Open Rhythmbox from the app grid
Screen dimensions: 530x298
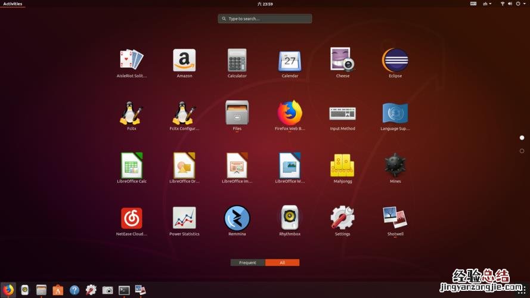coord(290,221)
